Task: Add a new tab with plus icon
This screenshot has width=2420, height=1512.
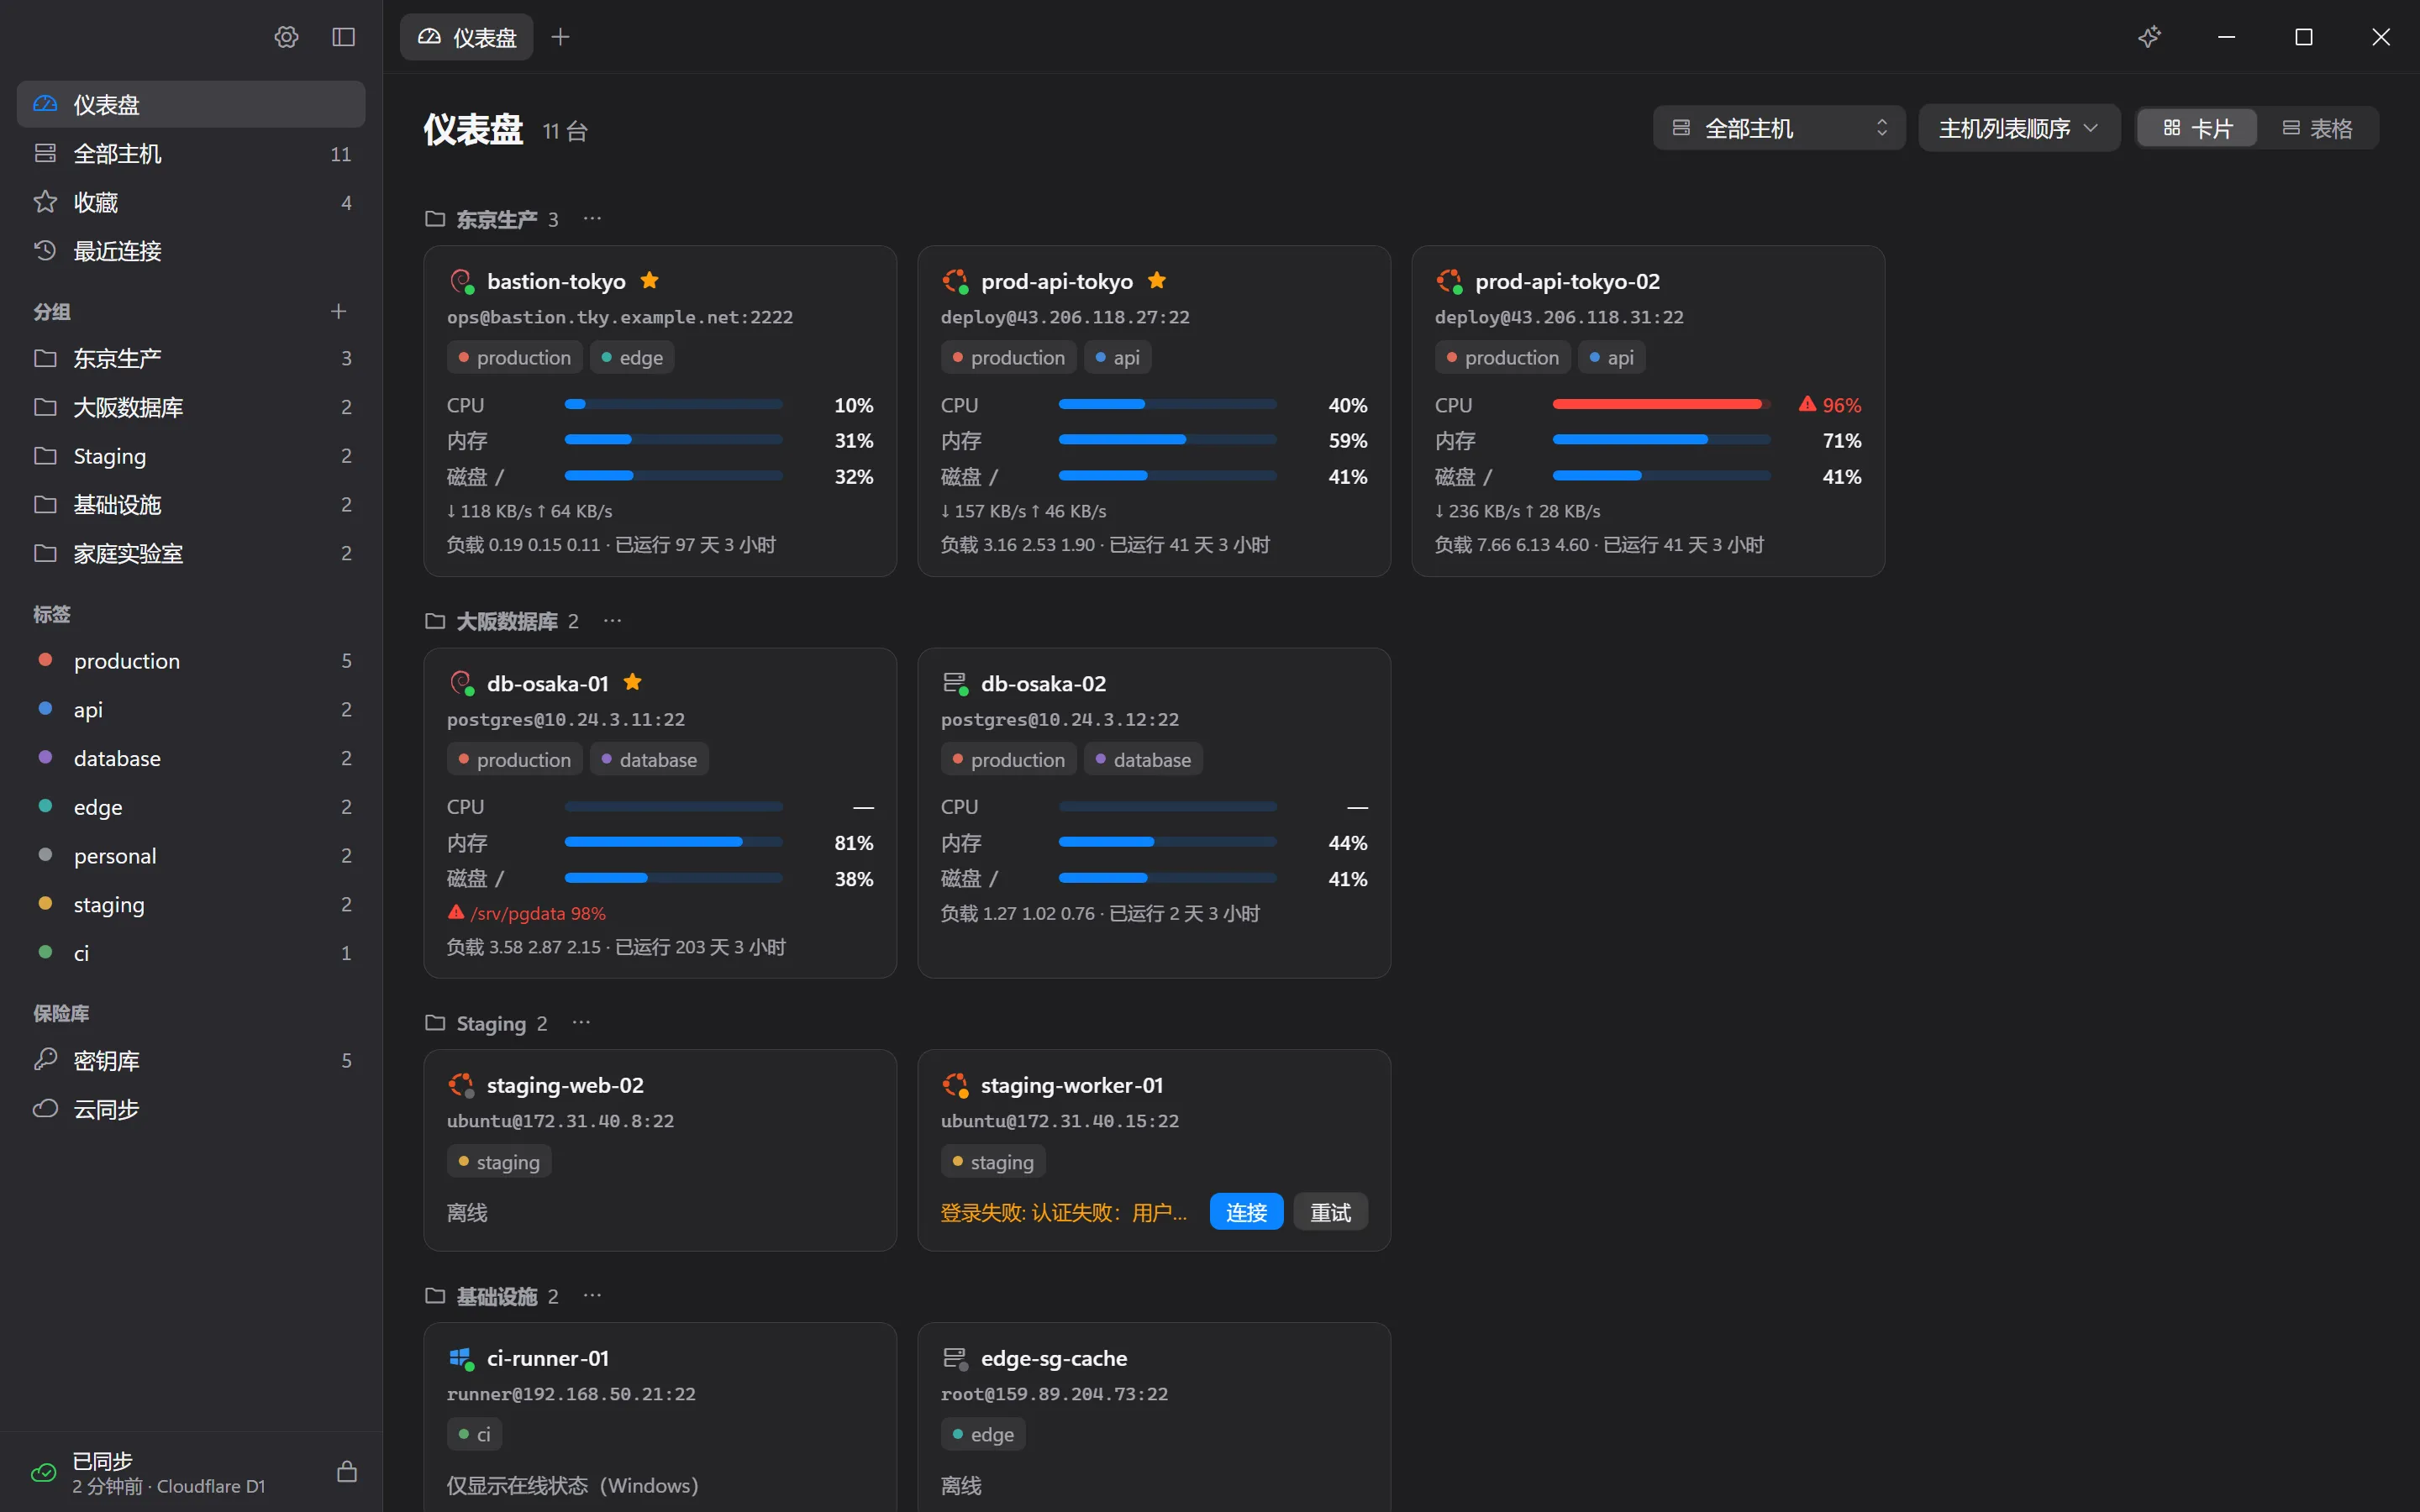Action: (x=560, y=37)
